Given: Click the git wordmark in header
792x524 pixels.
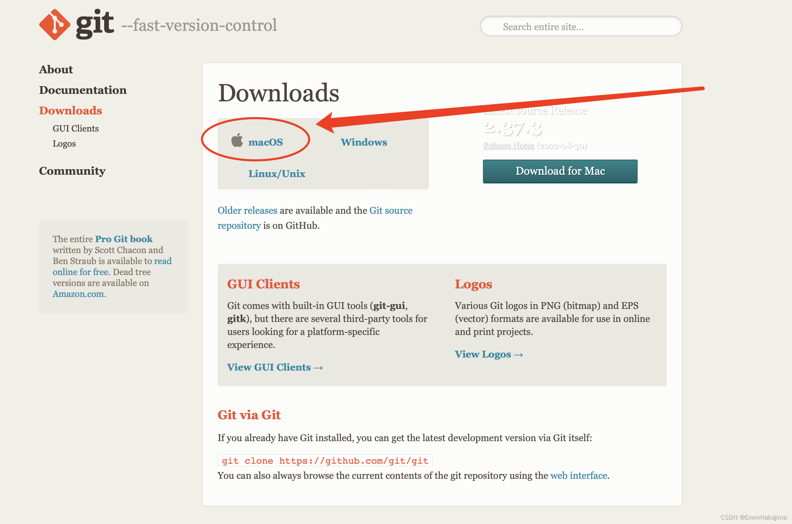Looking at the screenshot, I should pos(95,24).
